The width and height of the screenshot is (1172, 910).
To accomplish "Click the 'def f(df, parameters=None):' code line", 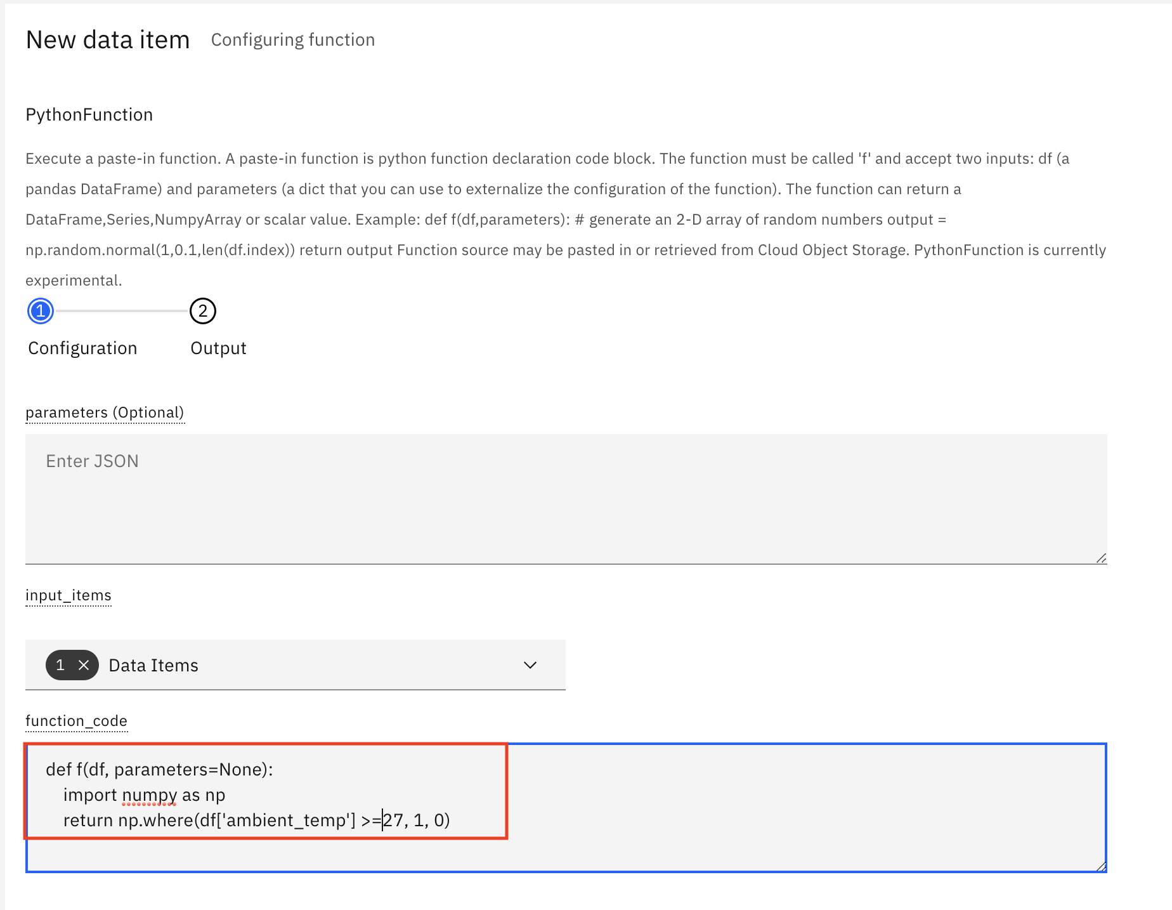I will point(159,770).
